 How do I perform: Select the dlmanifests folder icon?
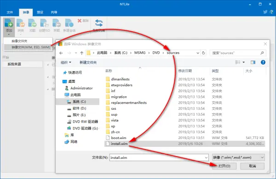108,79
